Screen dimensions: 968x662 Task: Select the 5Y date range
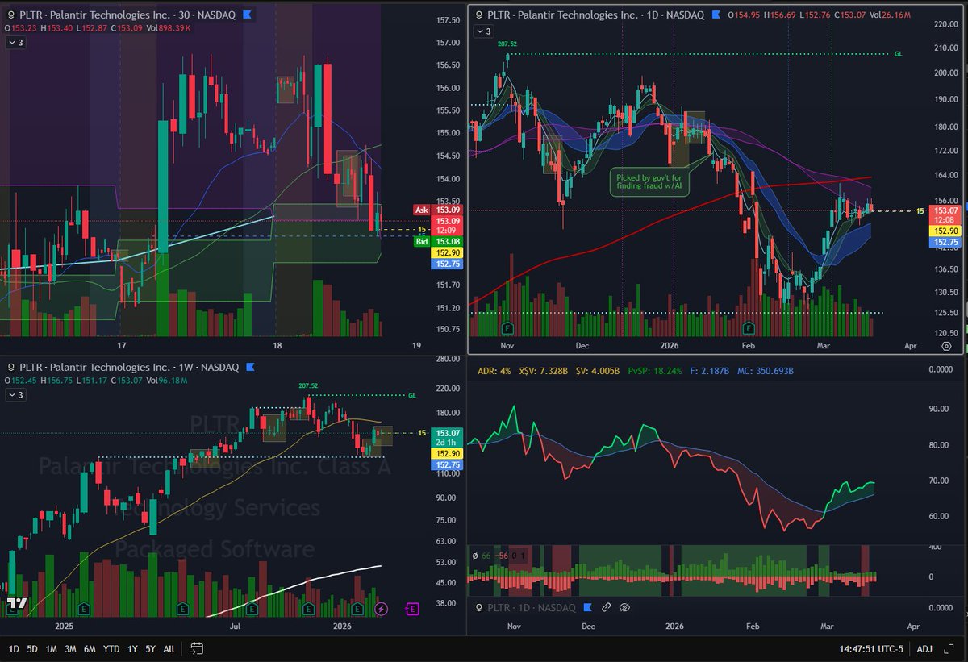149,649
